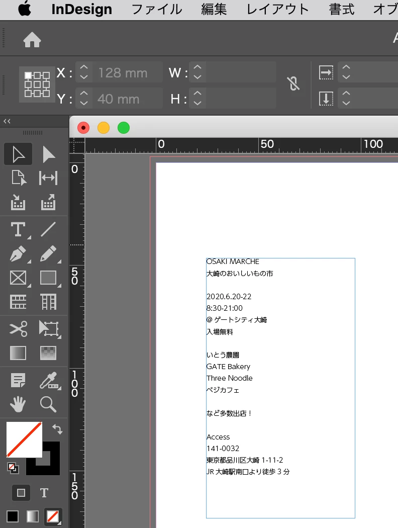Select the Eyedropper tool
398x528 pixels.
coord(49,381)
